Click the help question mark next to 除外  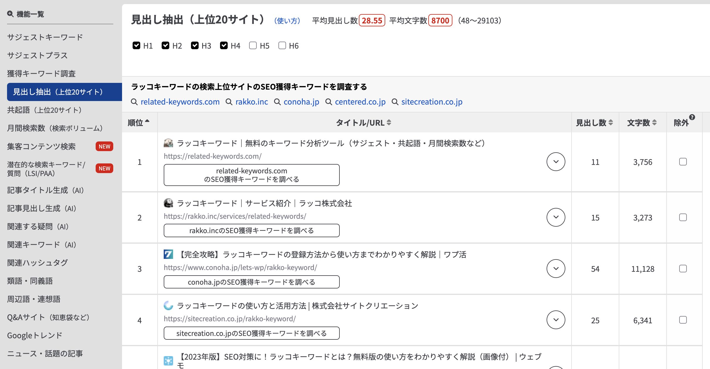pyautogui.click(x=692, y=117)
